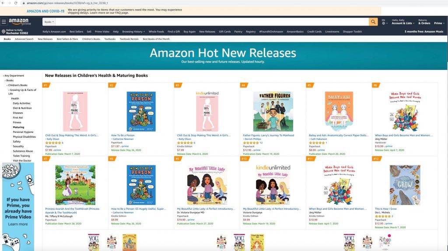Image resolution: width=448 pixels, height=251 pixels.
Task: Click the browser back arrow
Action: click(3, 3)
